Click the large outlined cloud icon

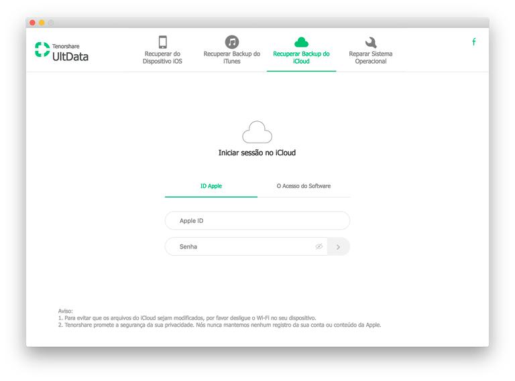click(257, 132)
